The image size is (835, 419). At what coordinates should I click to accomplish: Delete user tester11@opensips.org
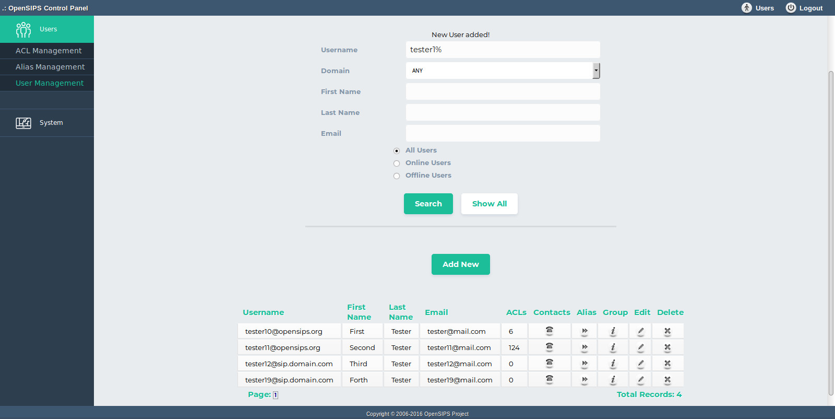(667, 347)
